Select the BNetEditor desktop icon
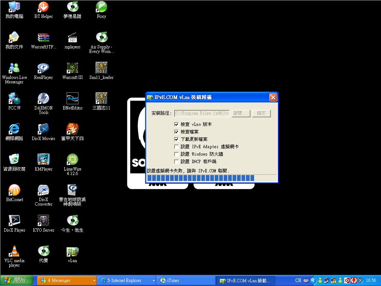 point(72,101)
